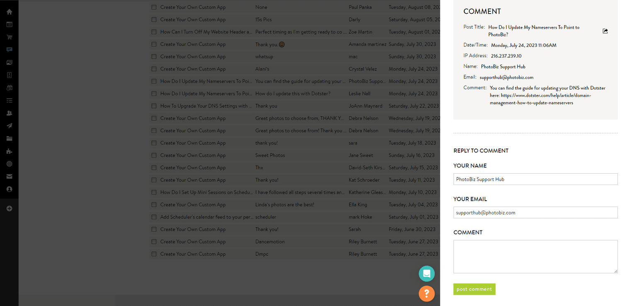Screen dimensions: 622x306
Task: Click the IP address 216.237.239.10
Action: 506,56
